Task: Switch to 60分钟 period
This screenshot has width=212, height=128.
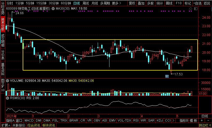Action: 66,3
